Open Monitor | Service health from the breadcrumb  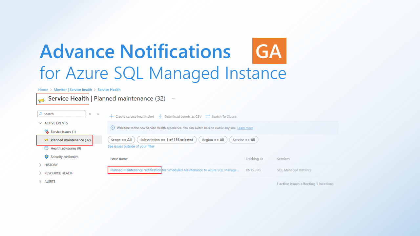(73, 89)
